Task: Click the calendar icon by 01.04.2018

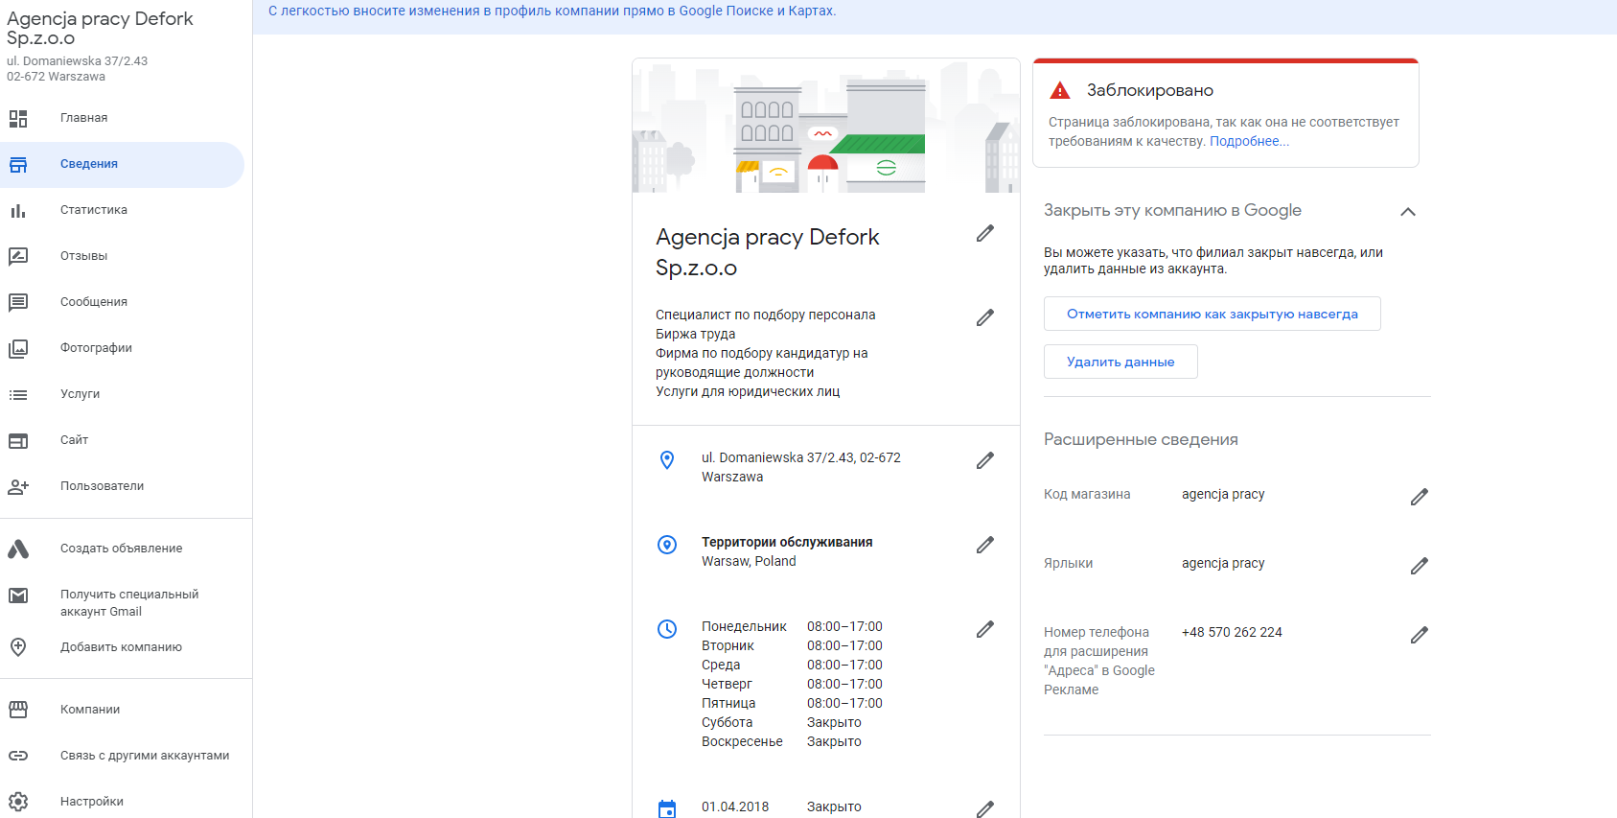Action: 667,809
